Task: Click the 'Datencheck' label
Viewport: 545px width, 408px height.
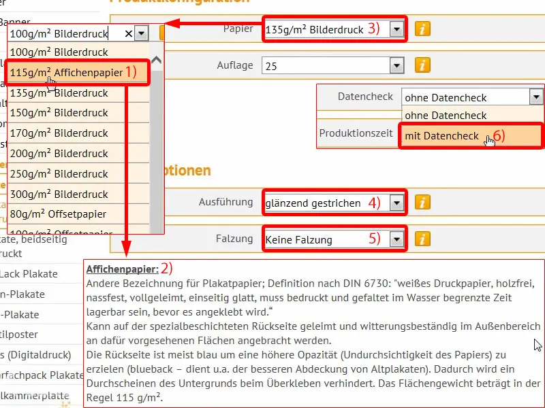Action: pos(365,97)
